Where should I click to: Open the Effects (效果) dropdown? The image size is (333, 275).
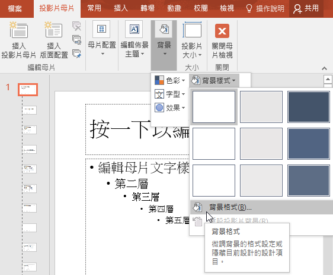tap(169, 108)
